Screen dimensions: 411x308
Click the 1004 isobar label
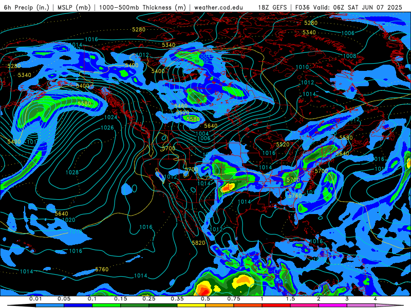202,133
